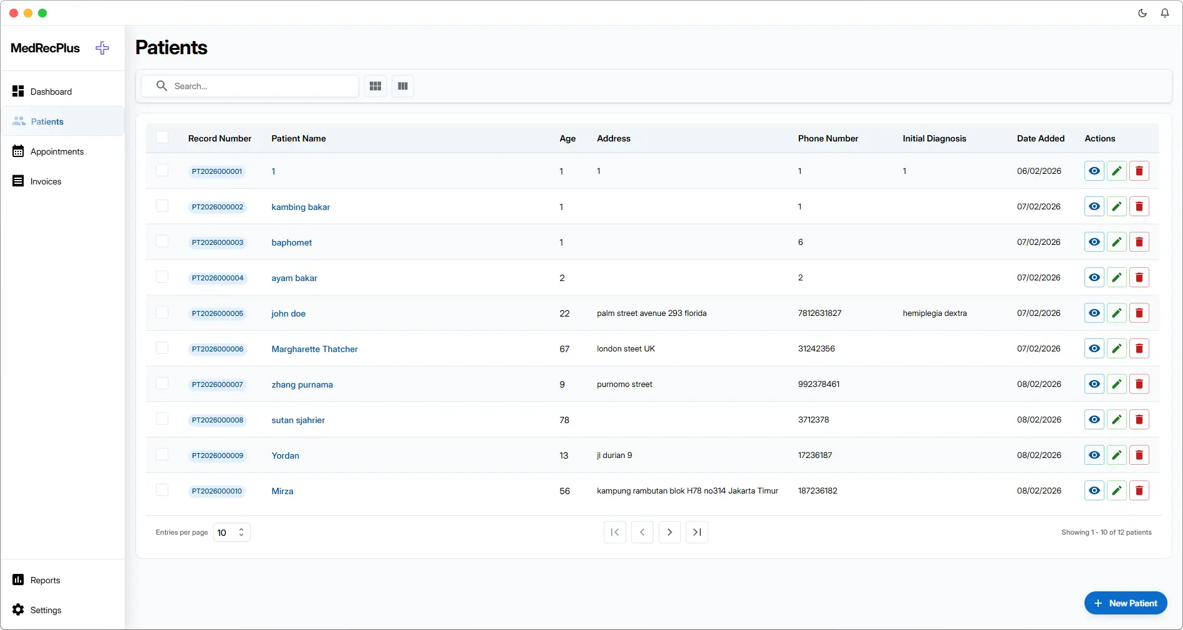Go to first page of patients
The height and width of the screenshot is (630, 1183).
pyautogui.click(x=615, y=532)
